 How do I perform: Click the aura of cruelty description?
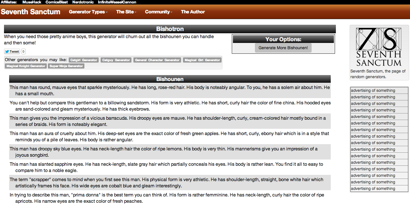[x=170, y=136]
